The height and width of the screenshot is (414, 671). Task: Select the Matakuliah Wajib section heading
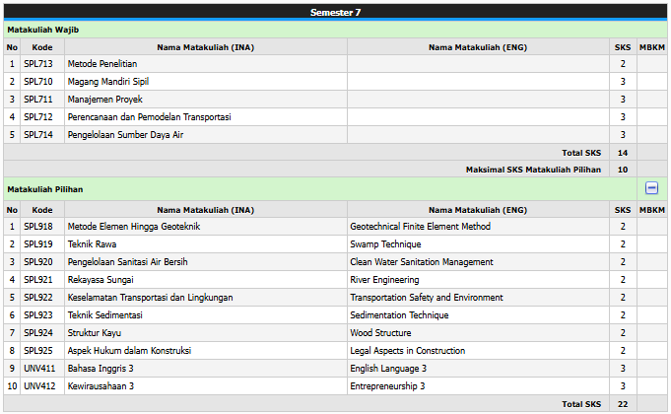tap(43, 30)
